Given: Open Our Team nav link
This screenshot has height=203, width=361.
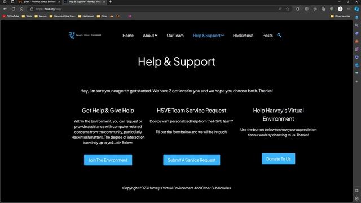Looking at the screenshot, I should [x=175, y=36].
